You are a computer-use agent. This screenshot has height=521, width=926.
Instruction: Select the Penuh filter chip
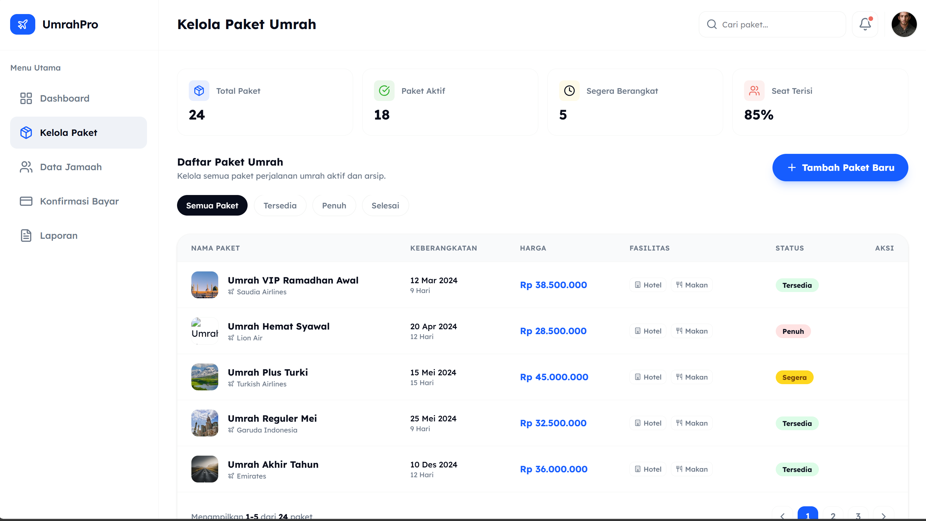(x=334, y=205)
